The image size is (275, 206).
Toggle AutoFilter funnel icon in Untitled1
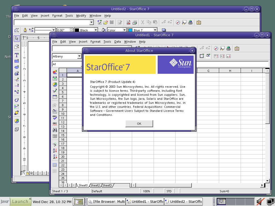pos(55,144)
